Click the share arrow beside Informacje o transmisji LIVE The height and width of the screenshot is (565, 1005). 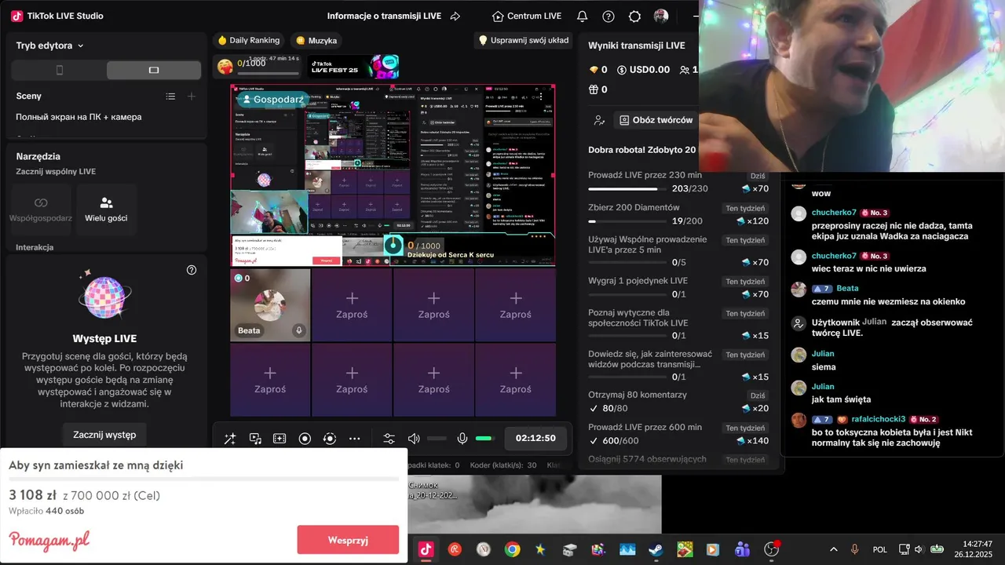tap(455, 16)
